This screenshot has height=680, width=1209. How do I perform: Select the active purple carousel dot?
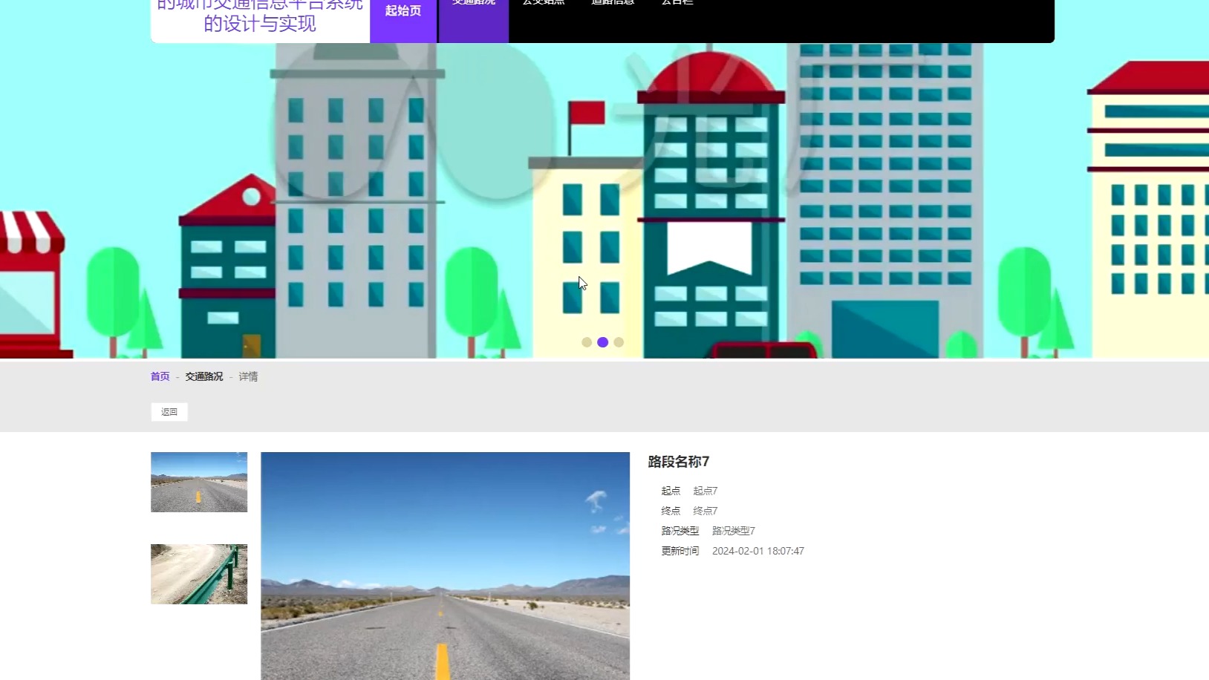click(x=603, y=342)
